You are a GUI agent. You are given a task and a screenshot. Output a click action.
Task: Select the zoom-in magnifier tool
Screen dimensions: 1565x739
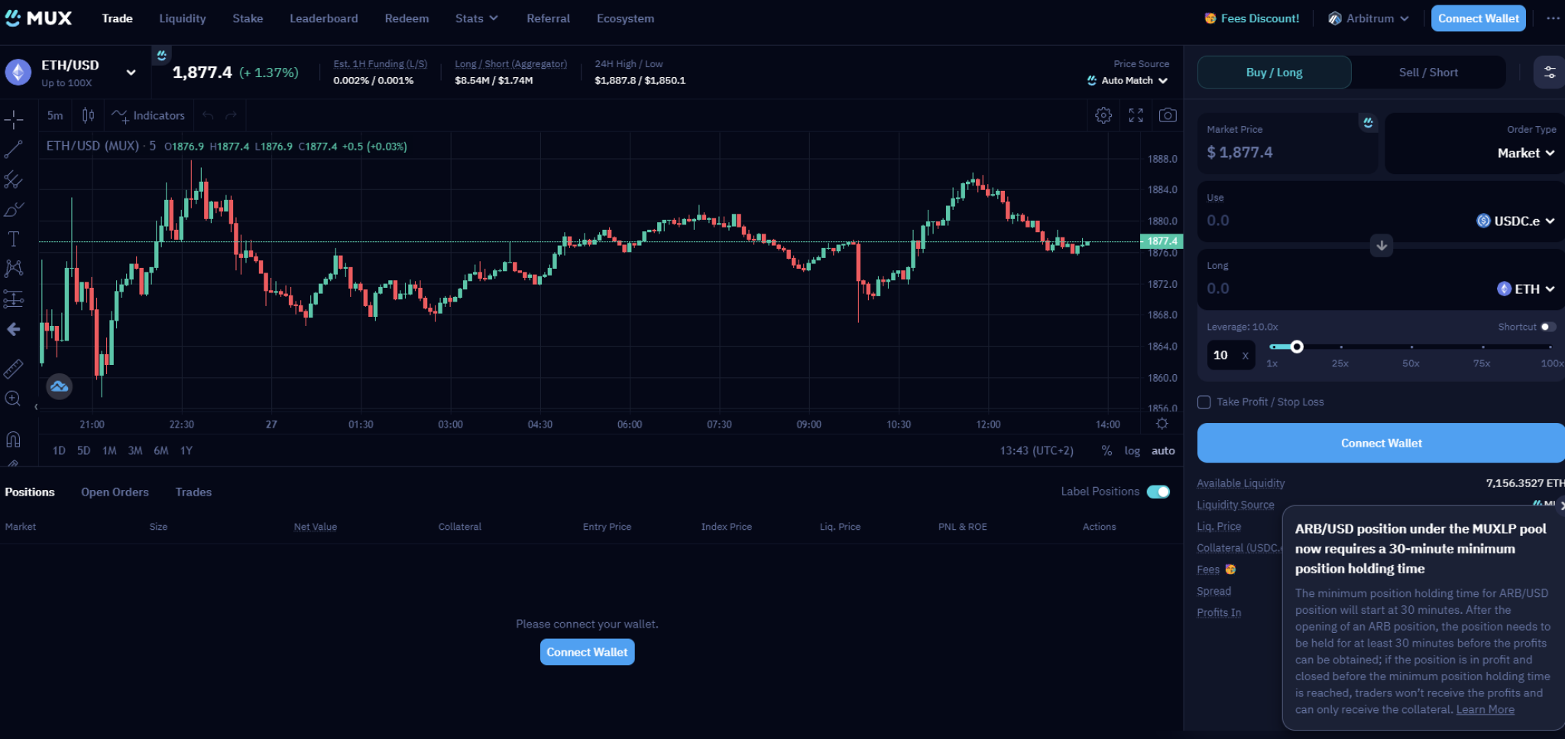point(14,398)
